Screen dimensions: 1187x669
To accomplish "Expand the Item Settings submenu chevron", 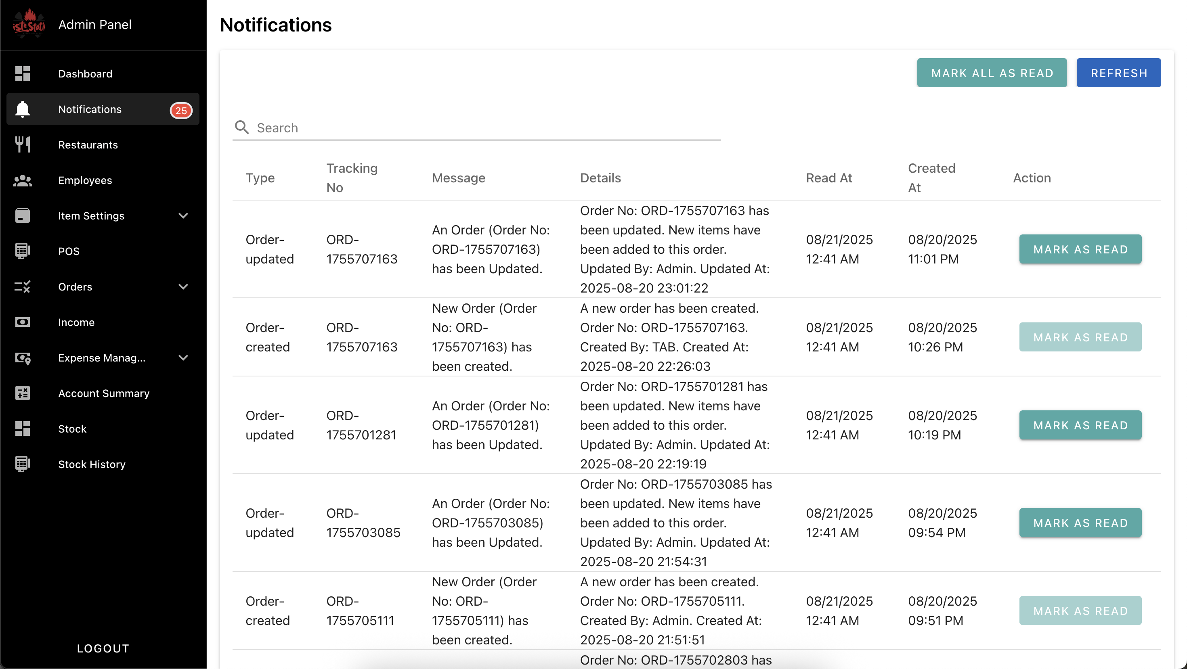I will [x=183, y=216].
